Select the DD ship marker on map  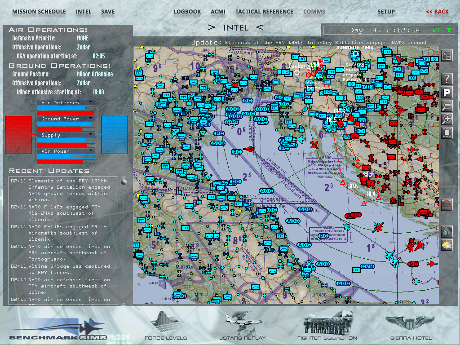(235, 181)
